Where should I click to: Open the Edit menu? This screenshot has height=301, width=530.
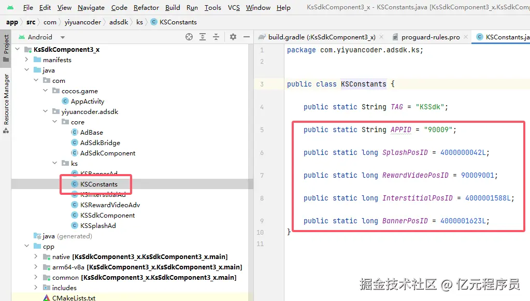(45, 7)
